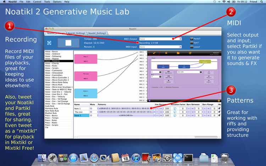
Task: Select the yellow node in the network editor
Action: (x=205, y=62)
